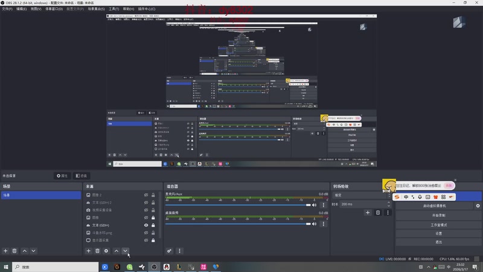Select the 场景 scene entry
Screen dimensions: 483x272
41,195
